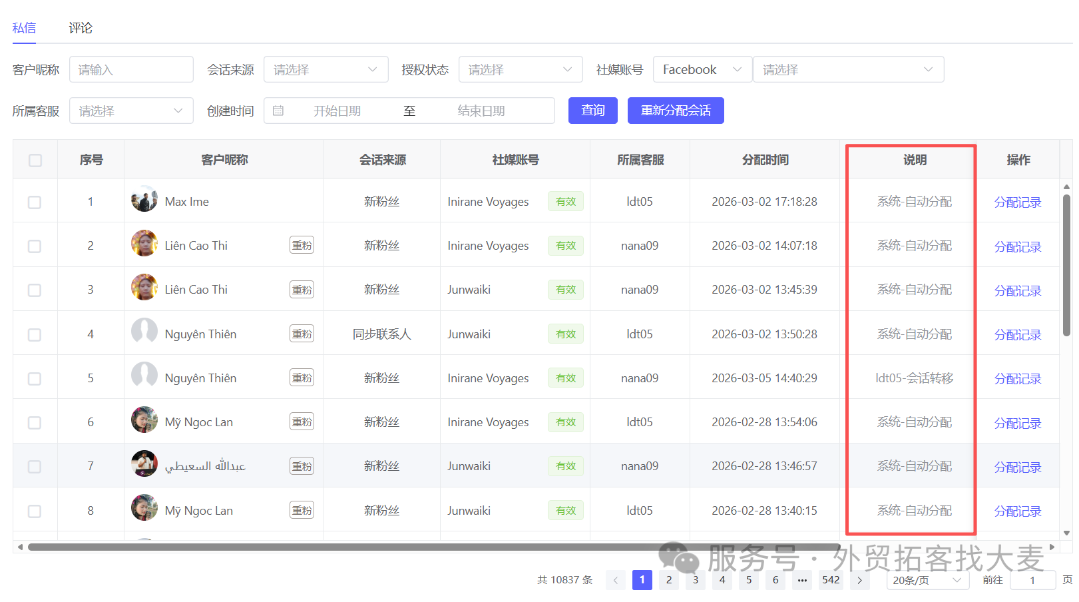
Task: Click the 重新分配会话 button
Action: [x=676, y=111]
